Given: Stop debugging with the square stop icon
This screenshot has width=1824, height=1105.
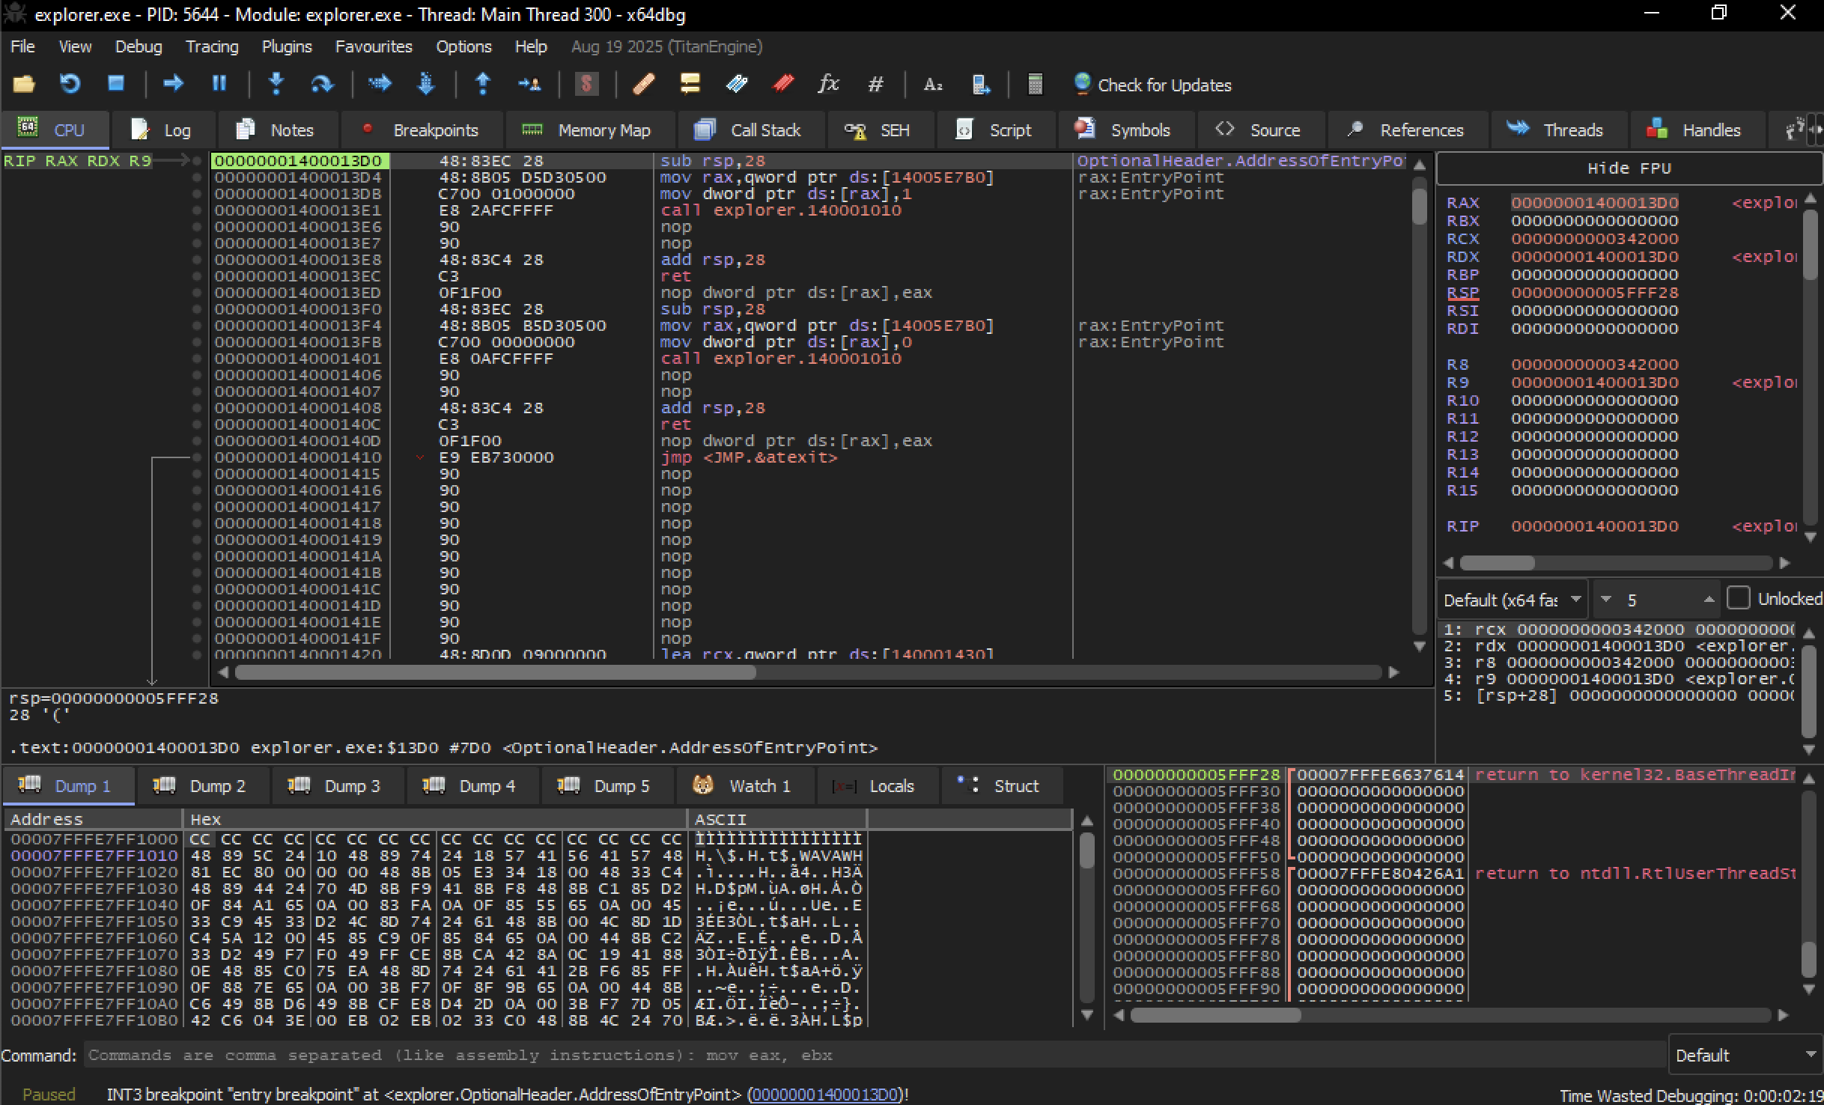Looking at the screenshot, I should click(116, 84).
